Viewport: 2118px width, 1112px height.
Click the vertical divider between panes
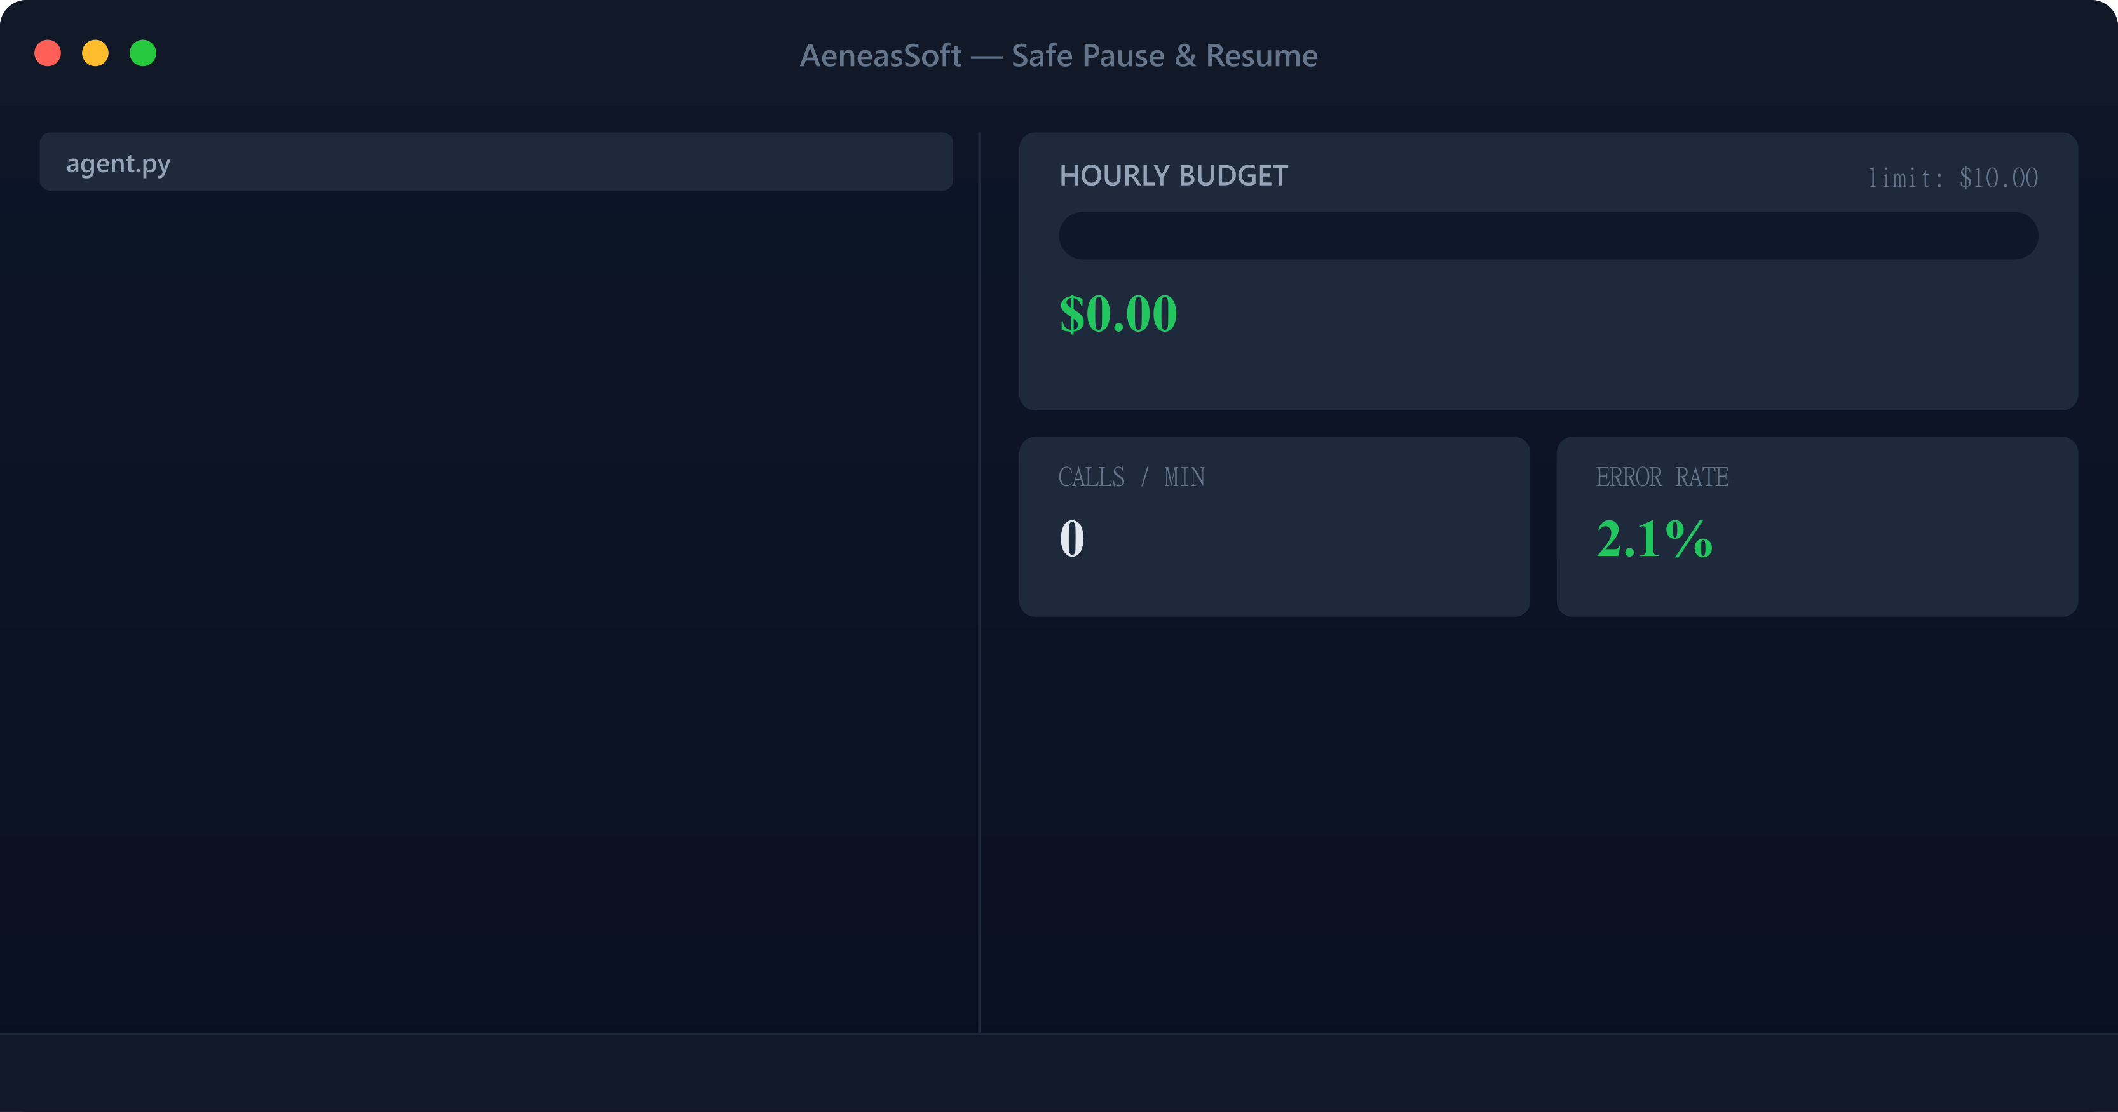point(980,575)
